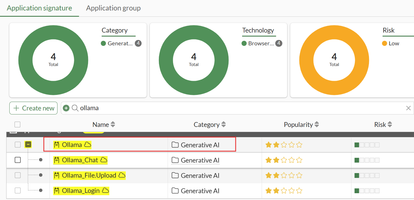Viewport: 414px width, 200px height.
Task: Click the cloud icon after Ollama_Login
Action: [x=105, y=191]
